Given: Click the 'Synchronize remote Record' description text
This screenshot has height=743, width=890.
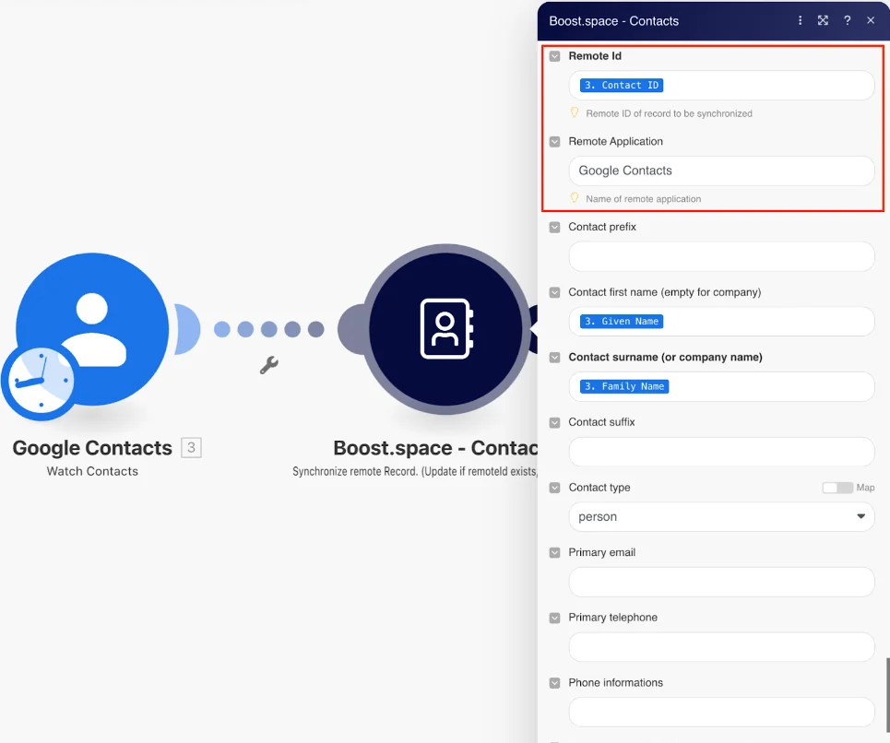Looking at the screenshot, I should (x=415, y=471).
